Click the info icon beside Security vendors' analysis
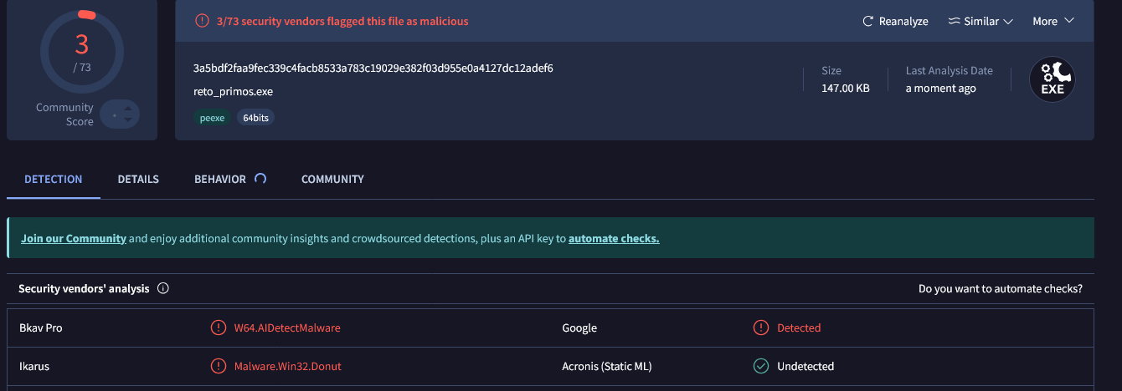Viewport: 1122px width, 391px height. coord(163,288)
